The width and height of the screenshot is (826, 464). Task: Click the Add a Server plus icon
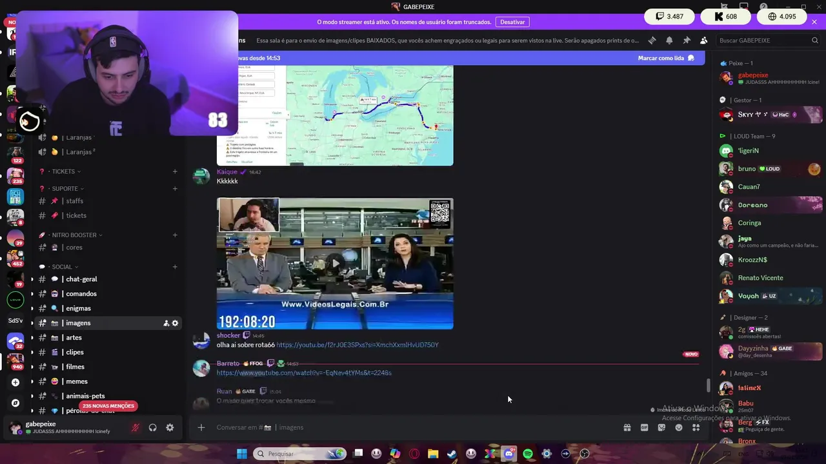15,382
